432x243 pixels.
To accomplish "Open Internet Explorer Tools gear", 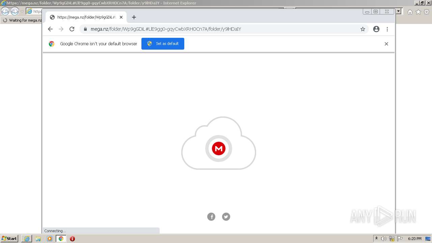I will [x=427, y=12].
